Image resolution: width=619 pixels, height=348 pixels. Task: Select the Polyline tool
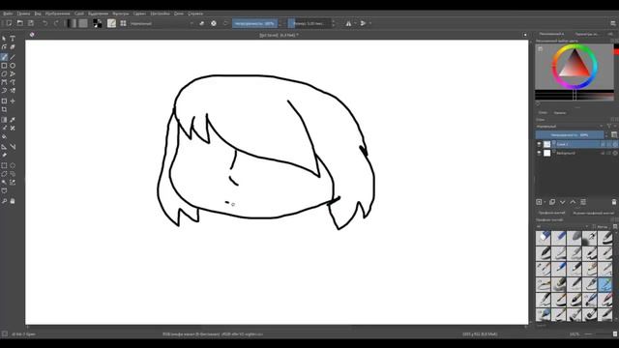13,73
